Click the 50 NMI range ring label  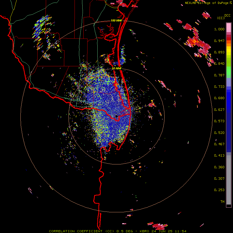click(x=116, y=68)
